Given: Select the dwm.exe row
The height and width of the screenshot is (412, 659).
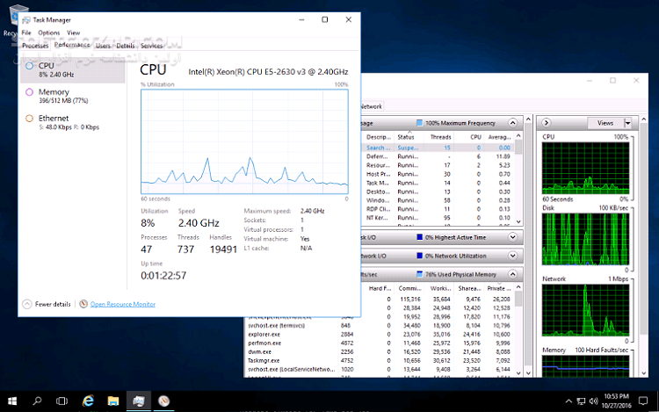Looking at the screenshot, I should coord(378,352).
